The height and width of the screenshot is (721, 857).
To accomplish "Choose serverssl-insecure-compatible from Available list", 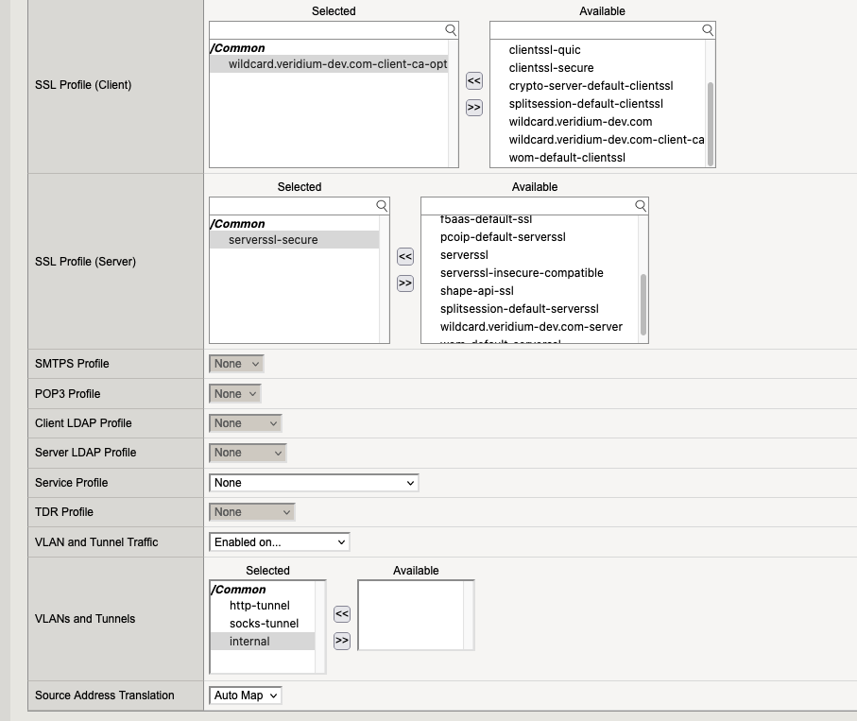I will [x=522, y=273].
